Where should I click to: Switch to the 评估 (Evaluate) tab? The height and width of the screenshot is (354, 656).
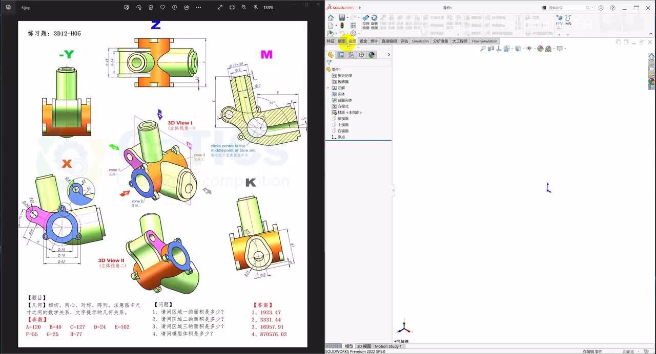tap(404, 41)
